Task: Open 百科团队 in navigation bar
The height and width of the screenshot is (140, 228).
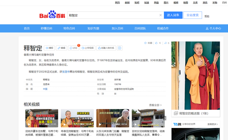Action: (140, 28)
